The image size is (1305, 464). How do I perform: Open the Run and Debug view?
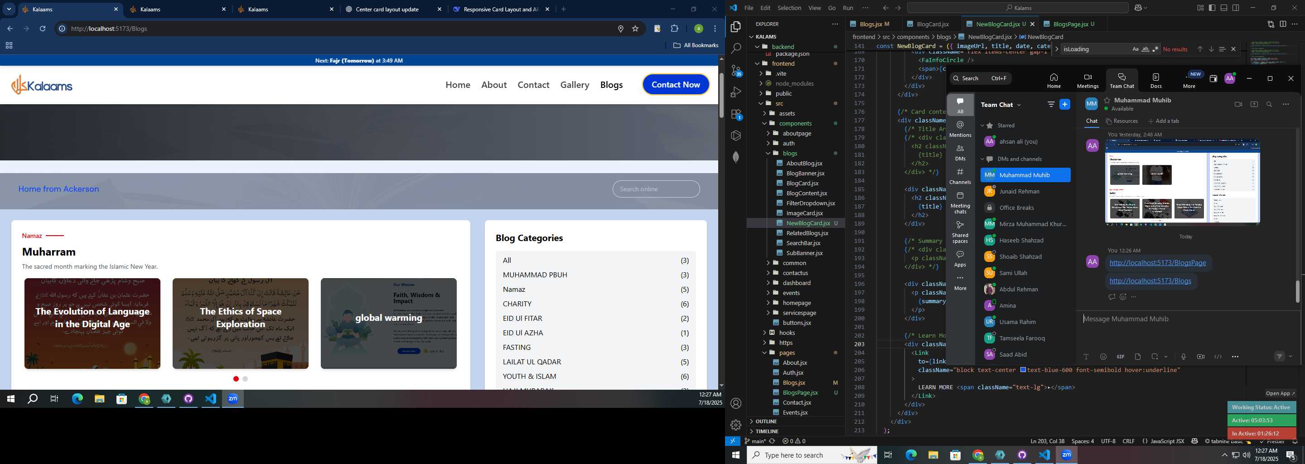point(735,92)
